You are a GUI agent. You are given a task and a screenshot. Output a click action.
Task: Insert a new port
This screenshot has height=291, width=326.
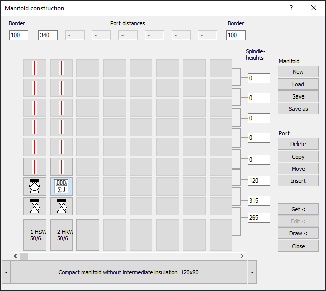(x=298, y=181)
